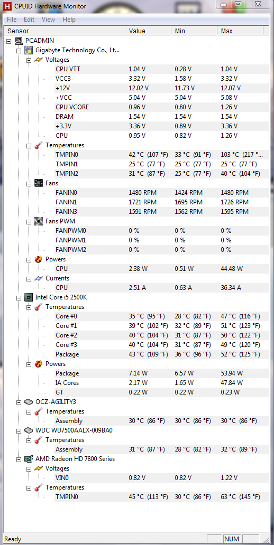274x545 pixels.
Task: Open the View menu
Action: tap(48, 20)
